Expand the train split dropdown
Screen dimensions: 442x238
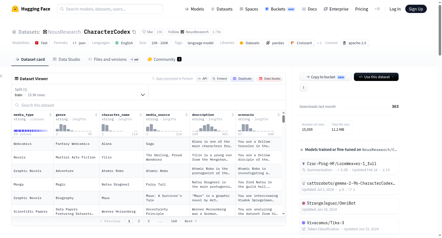[x=80, y=92]
